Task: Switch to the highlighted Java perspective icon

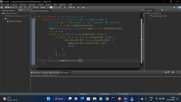Action: [x=180, y=7]
